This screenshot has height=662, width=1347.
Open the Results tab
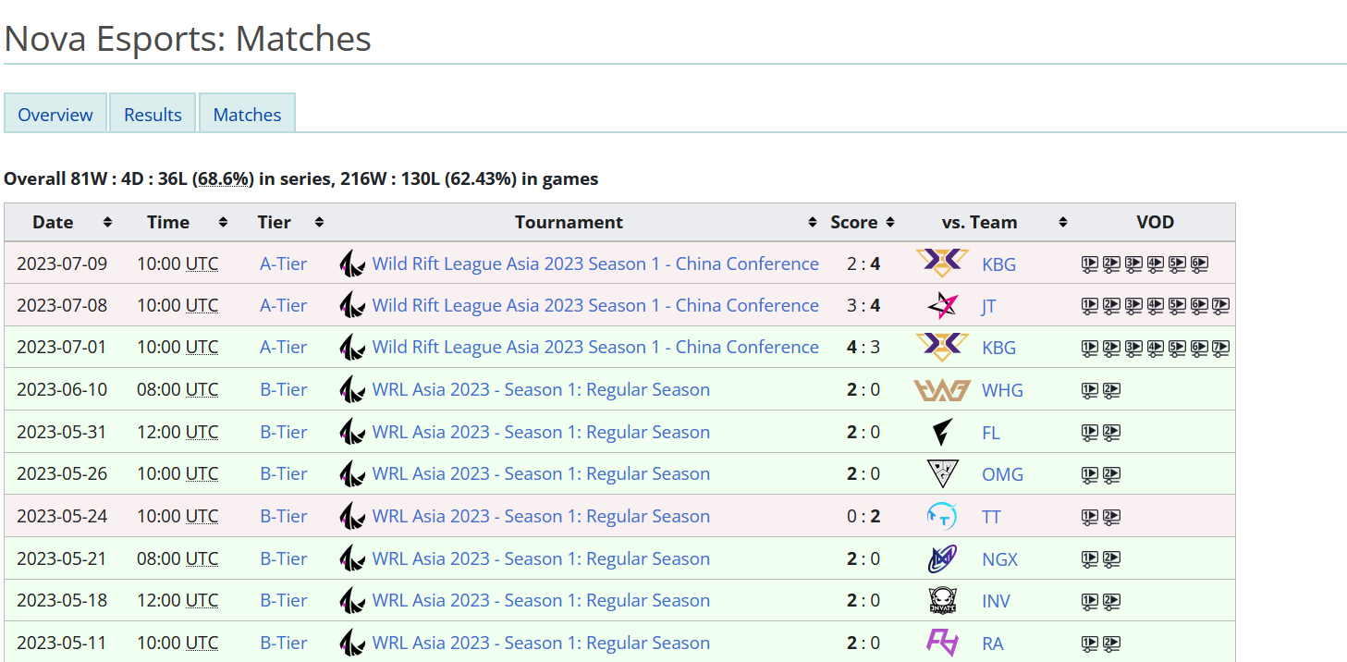tap(153, 115)
